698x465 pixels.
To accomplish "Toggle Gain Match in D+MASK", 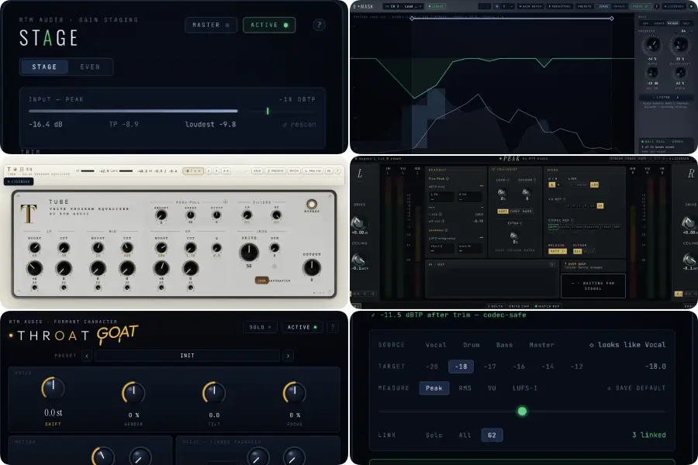I will (531, 6).
